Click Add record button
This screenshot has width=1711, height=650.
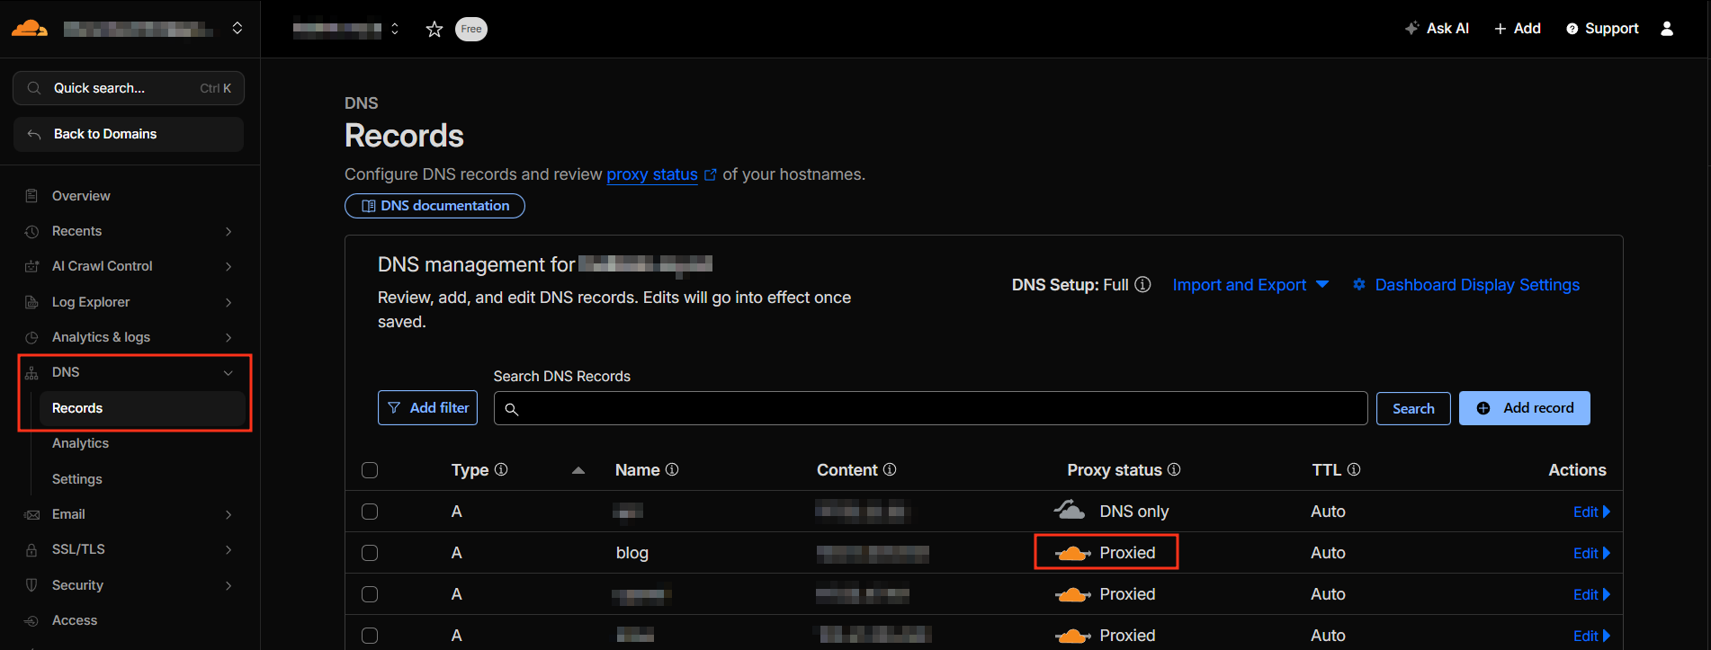1525,408
